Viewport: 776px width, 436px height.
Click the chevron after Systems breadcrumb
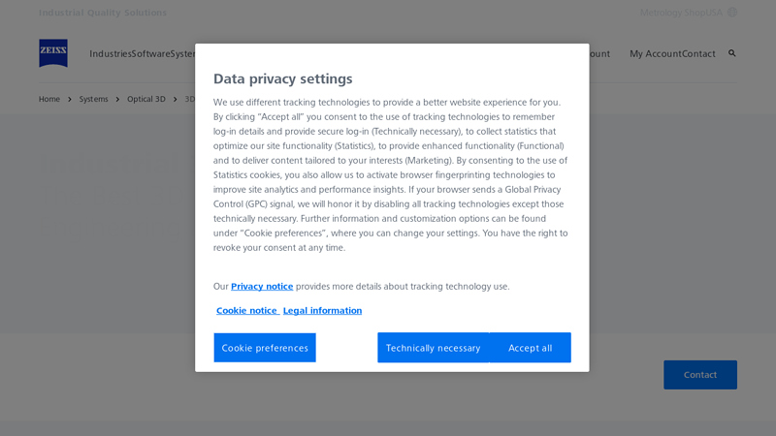point(118,99)
